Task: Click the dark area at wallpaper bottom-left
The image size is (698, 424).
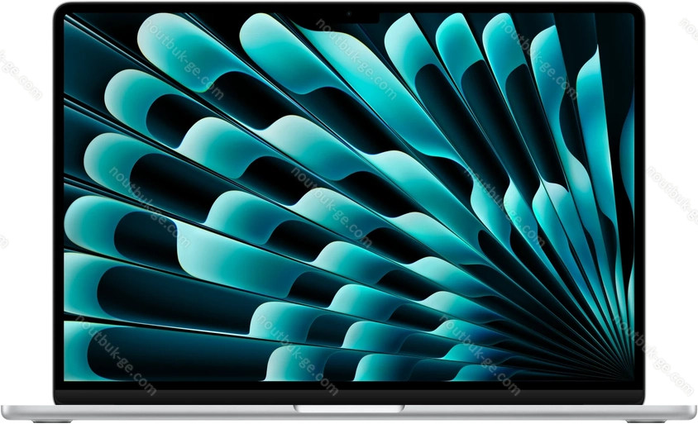Action: point(91,372)
